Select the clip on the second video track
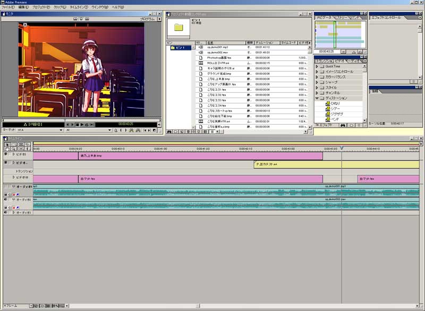 tap(336, 165)
